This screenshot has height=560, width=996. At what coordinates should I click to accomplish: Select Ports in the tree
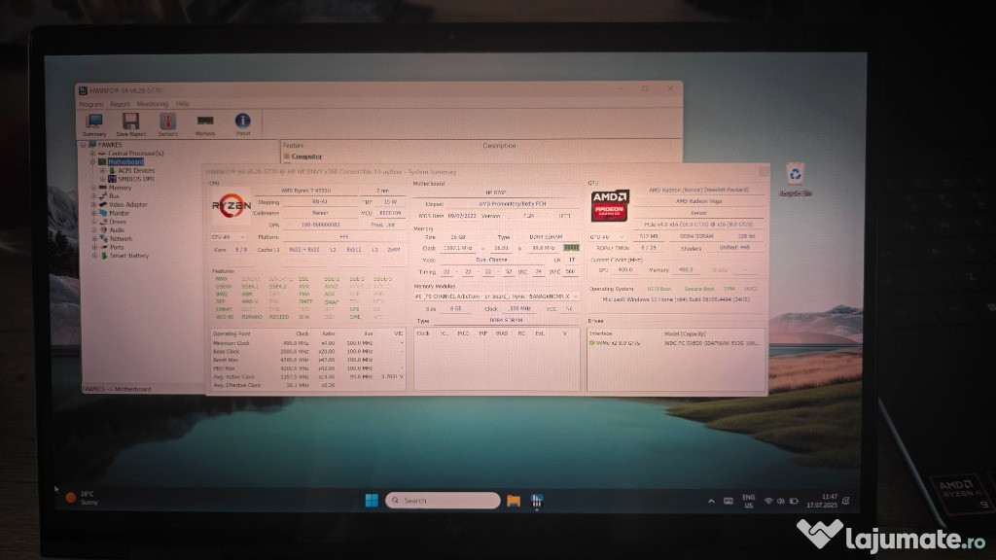coord(117,247)
